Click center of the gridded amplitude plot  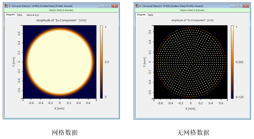pos(60,62)
